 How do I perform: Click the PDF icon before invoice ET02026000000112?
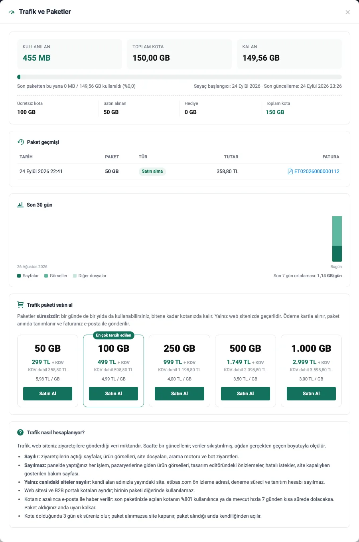point(290,171)
